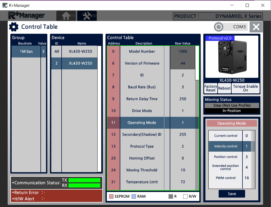The image size is (271, 207).
Task: Select the Drive Mode row
Action: pyautogui.click(x=151, y=111)
